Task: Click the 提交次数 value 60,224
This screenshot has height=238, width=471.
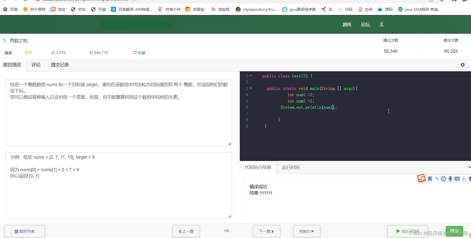Action: click(451, 51)
